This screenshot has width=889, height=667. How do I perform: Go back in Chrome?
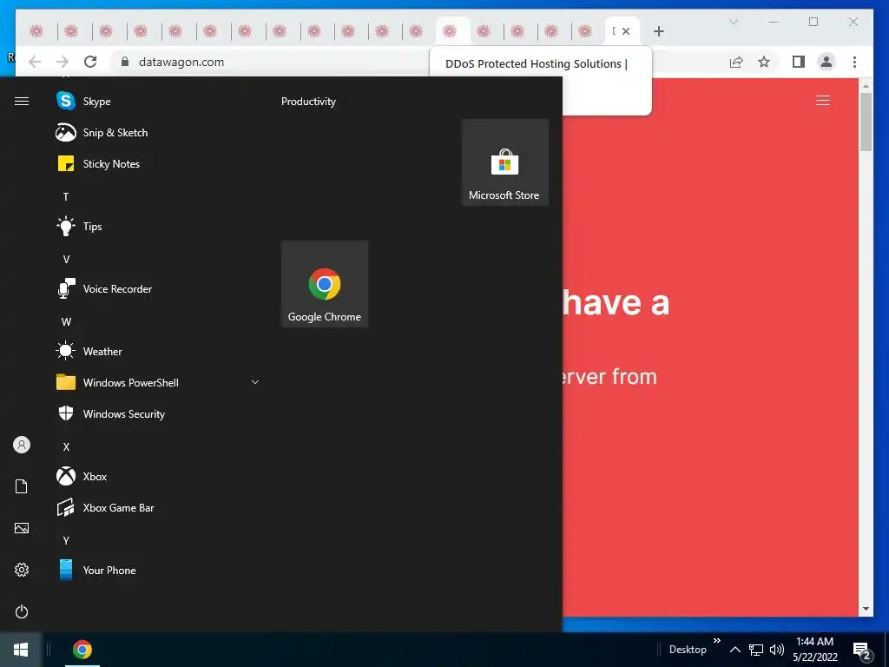[x=35, y=62]
